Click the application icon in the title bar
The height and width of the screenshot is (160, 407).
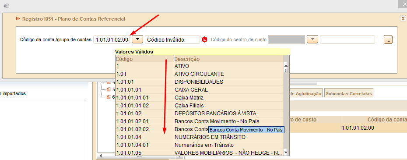click(x=7, y=6)
